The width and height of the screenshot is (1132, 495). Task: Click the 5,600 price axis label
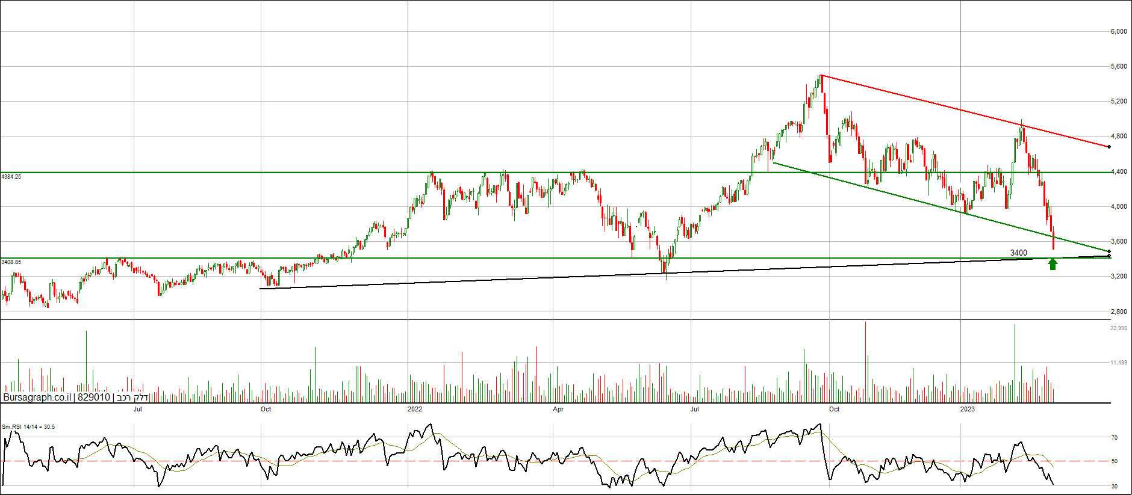coord(1118,66)
